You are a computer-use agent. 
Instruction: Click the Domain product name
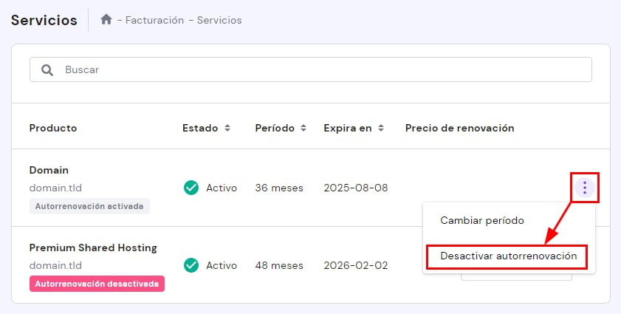pyautogui.click(x=49, y=170)
